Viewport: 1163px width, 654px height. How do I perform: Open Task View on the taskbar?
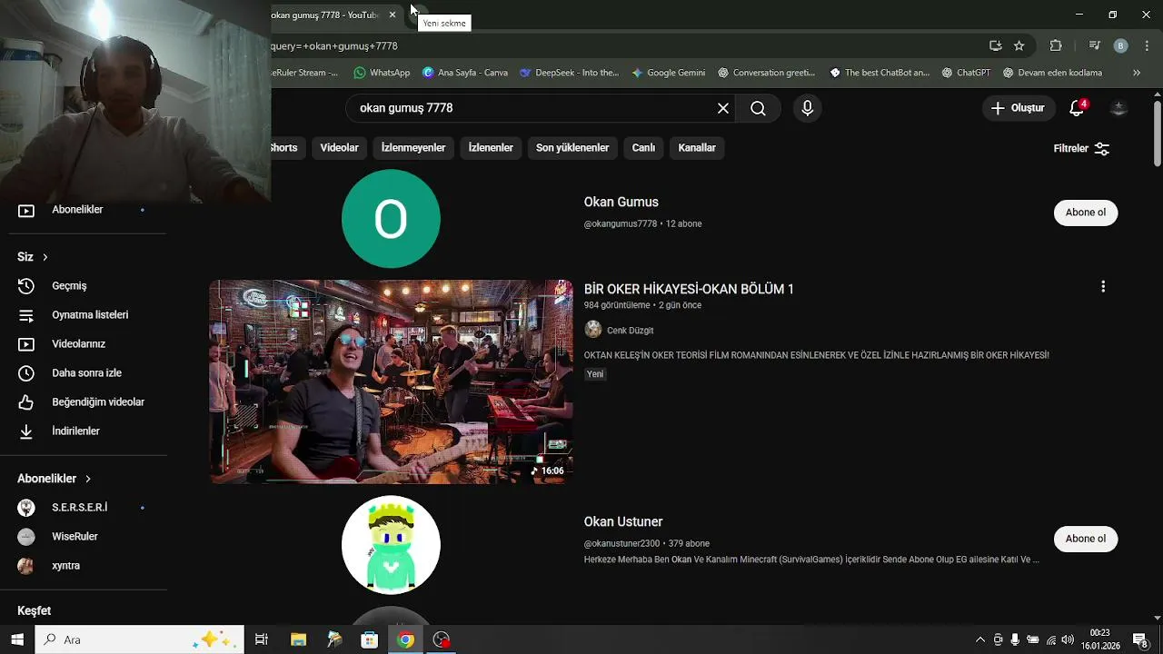[262, 639]
